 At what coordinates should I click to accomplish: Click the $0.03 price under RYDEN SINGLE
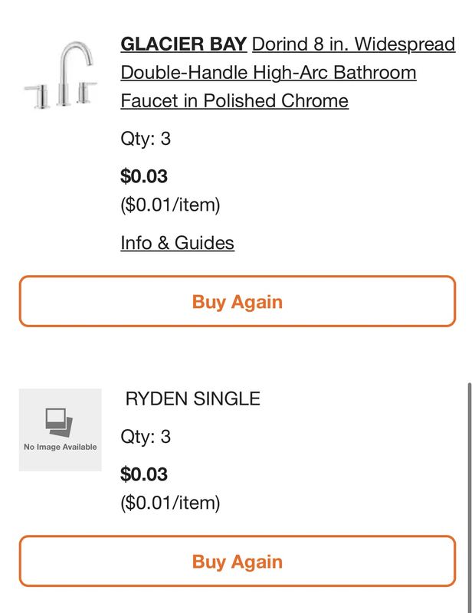[144, 474]
